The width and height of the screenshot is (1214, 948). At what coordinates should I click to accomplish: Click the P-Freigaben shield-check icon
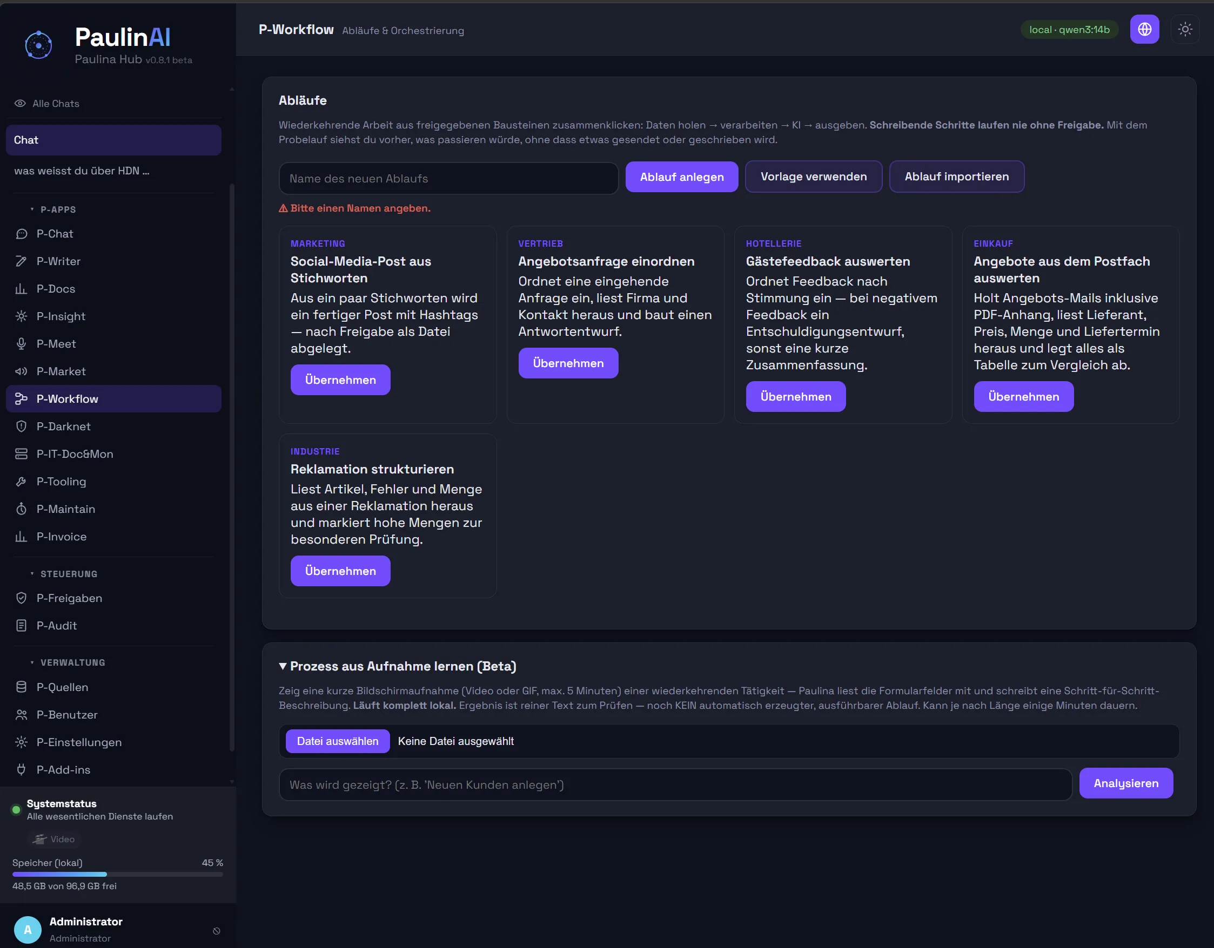click(21, 598)
